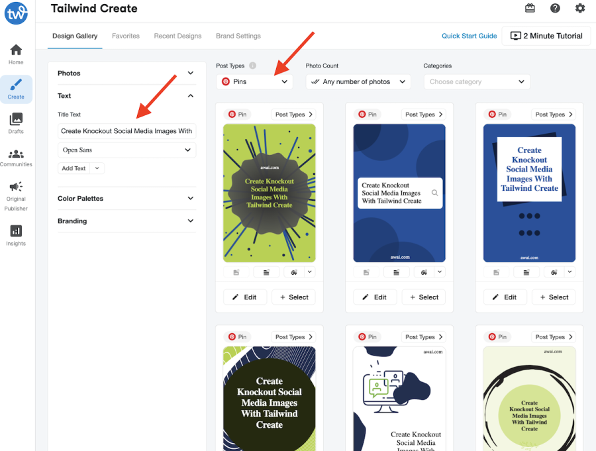The height and width of the screenshot is (451, 596).
Task: Open the Pins post type dropdown
Action: [254, 81]
